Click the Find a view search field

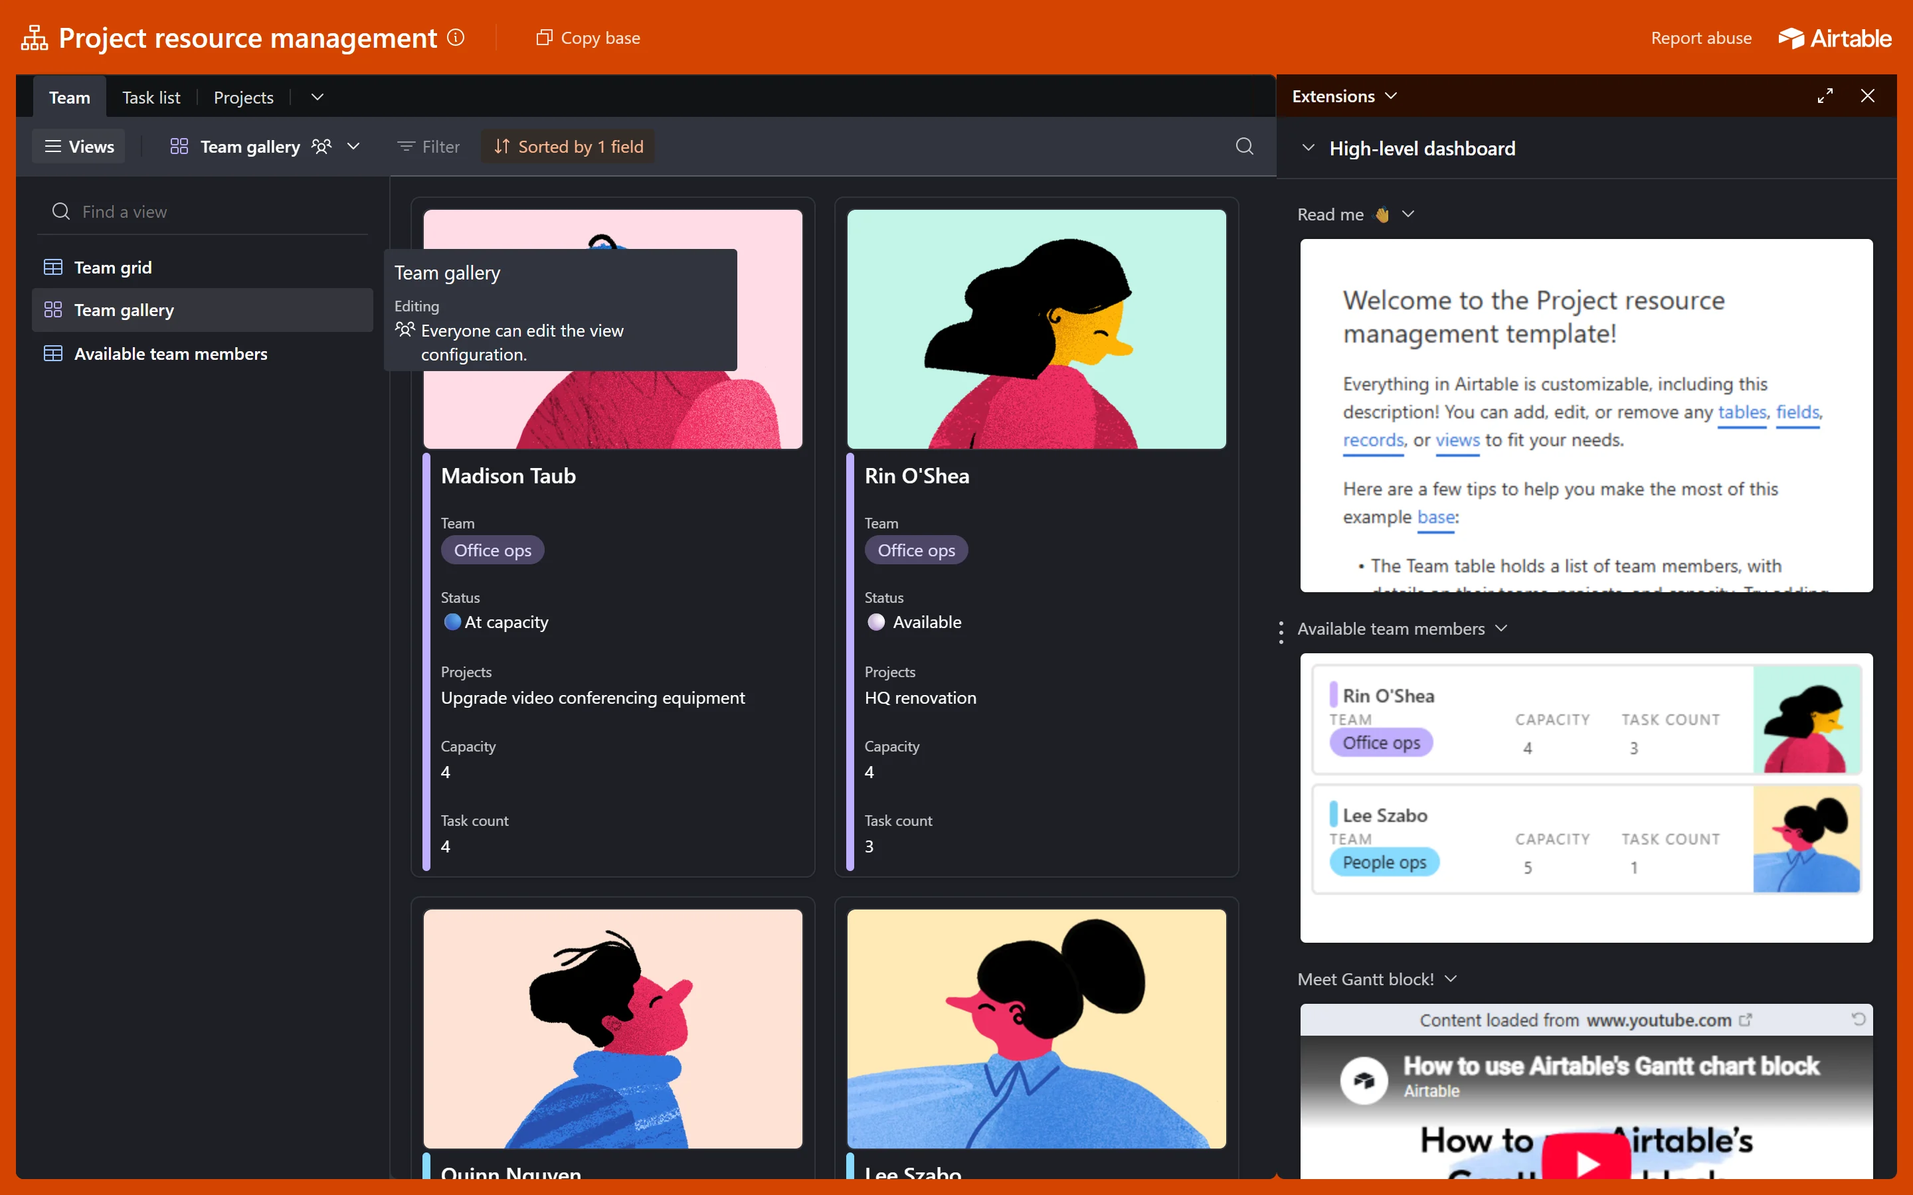pos(203,212)
